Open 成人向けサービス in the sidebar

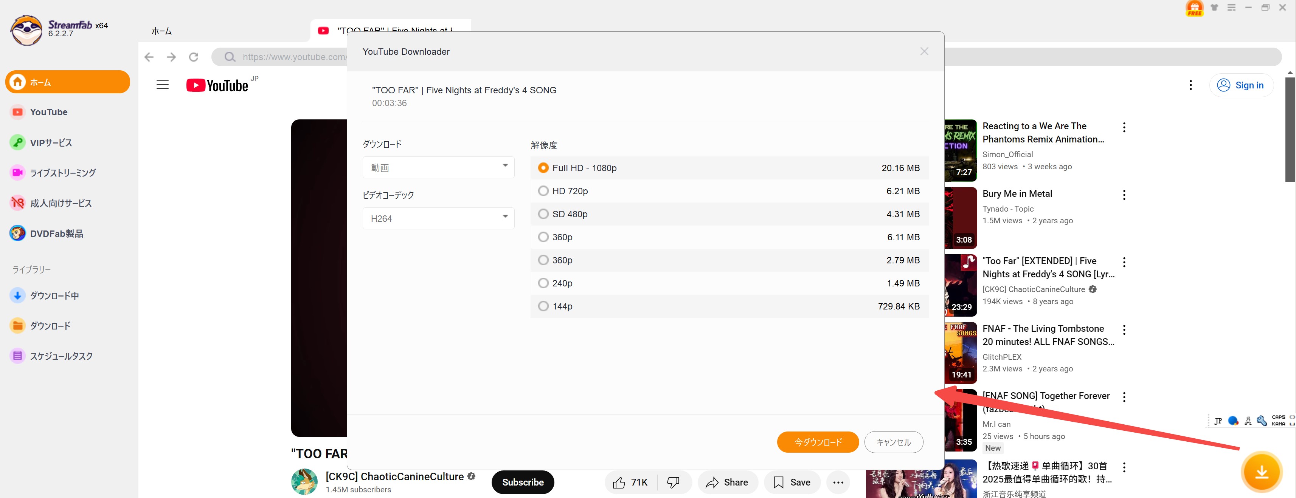[x=61, y=203]
